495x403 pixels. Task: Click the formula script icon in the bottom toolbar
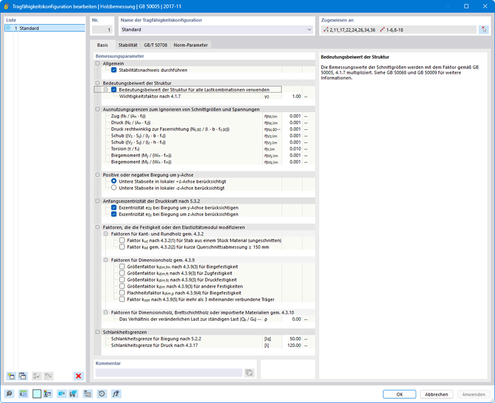coord(116,393)
